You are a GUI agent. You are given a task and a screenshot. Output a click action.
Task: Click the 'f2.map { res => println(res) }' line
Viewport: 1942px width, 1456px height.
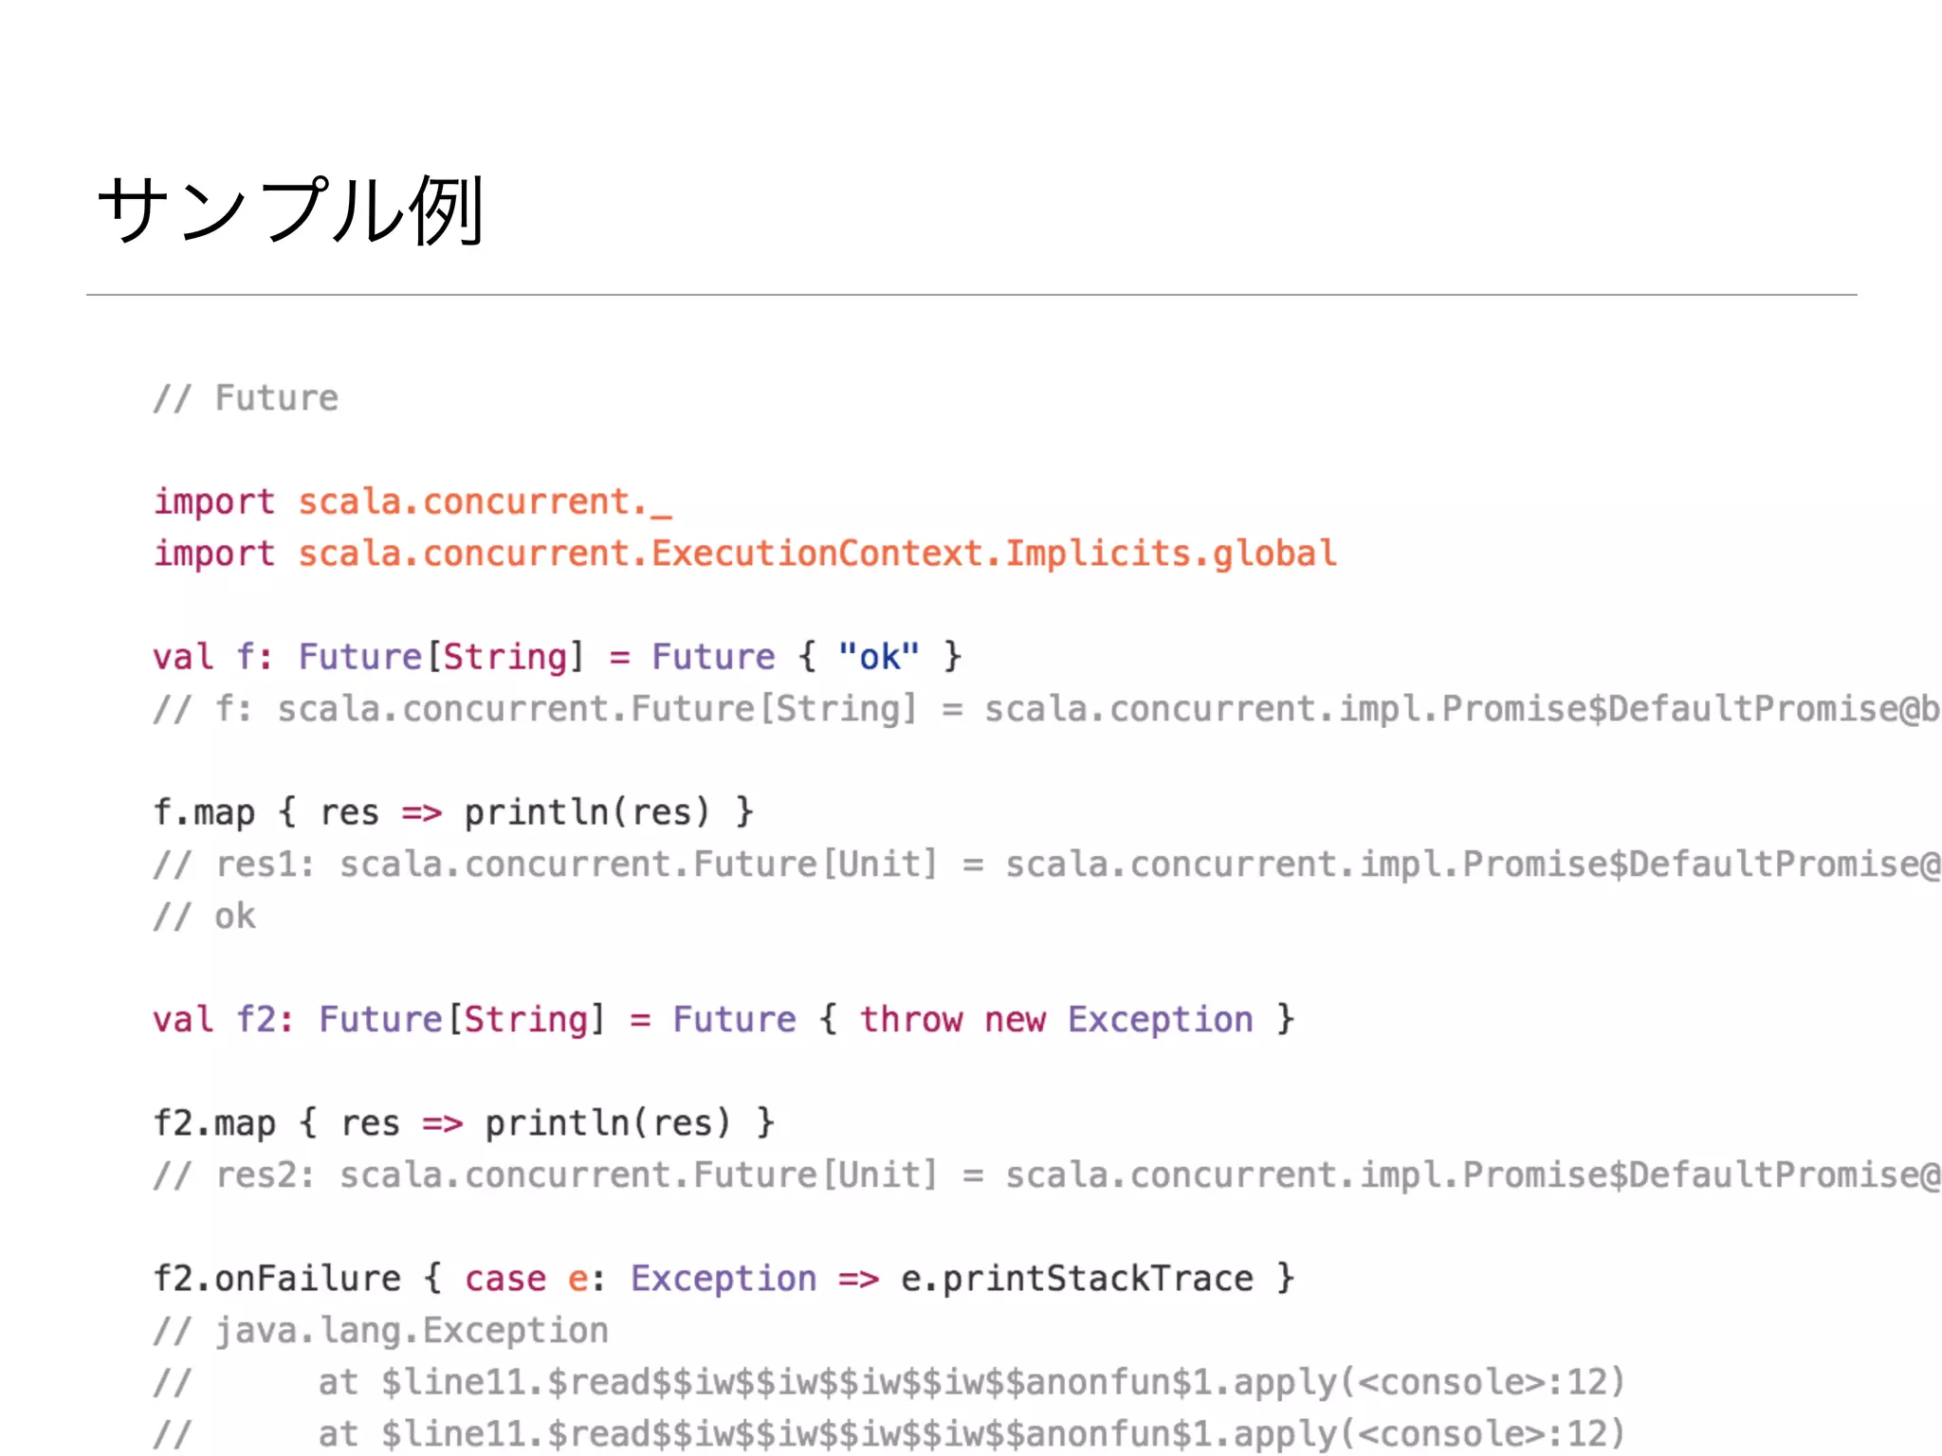click(464, 1123)
